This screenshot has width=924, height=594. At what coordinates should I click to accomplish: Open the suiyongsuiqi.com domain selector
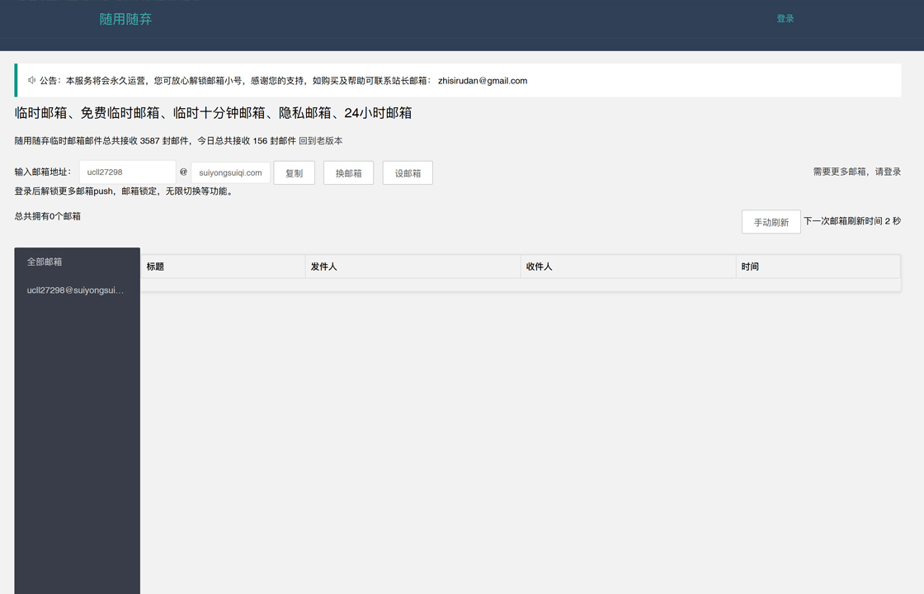[230, 172]
